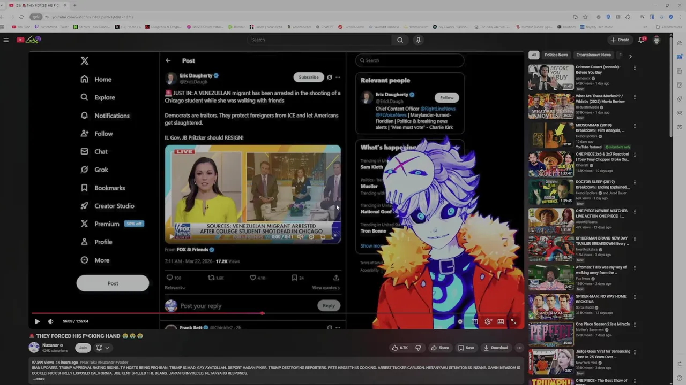Share the video
686x385 pixels.
[x=439, y=348]
